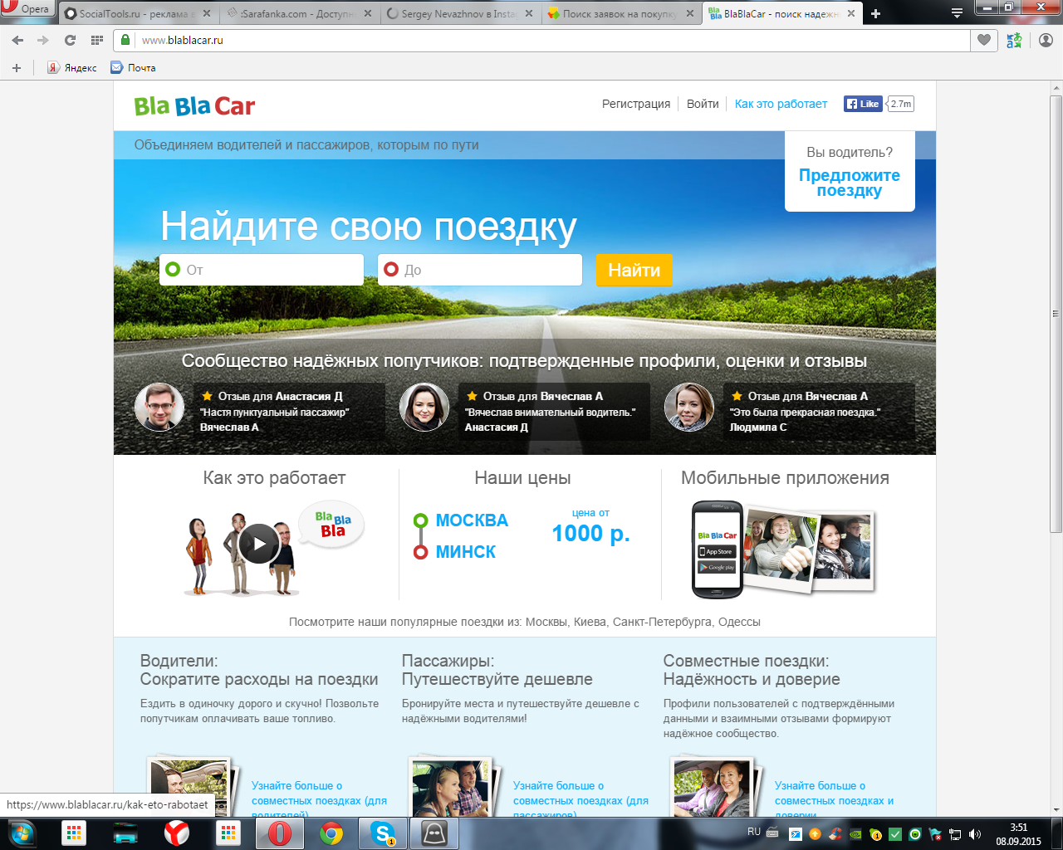Screen dimensions: 1063x850
Task: Click the BlaBlaCar logo
Action: [x=194, y=106]
